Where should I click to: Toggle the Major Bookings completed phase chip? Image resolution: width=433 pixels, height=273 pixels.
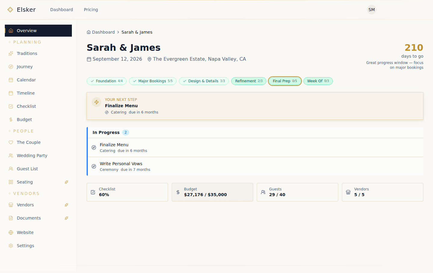(153, 81)
